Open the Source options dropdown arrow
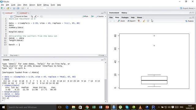This screenshot has width=196, height=110. [x=105, y=16]
